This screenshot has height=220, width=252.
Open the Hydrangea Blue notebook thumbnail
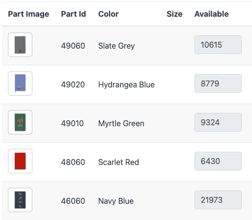[20, 83]
